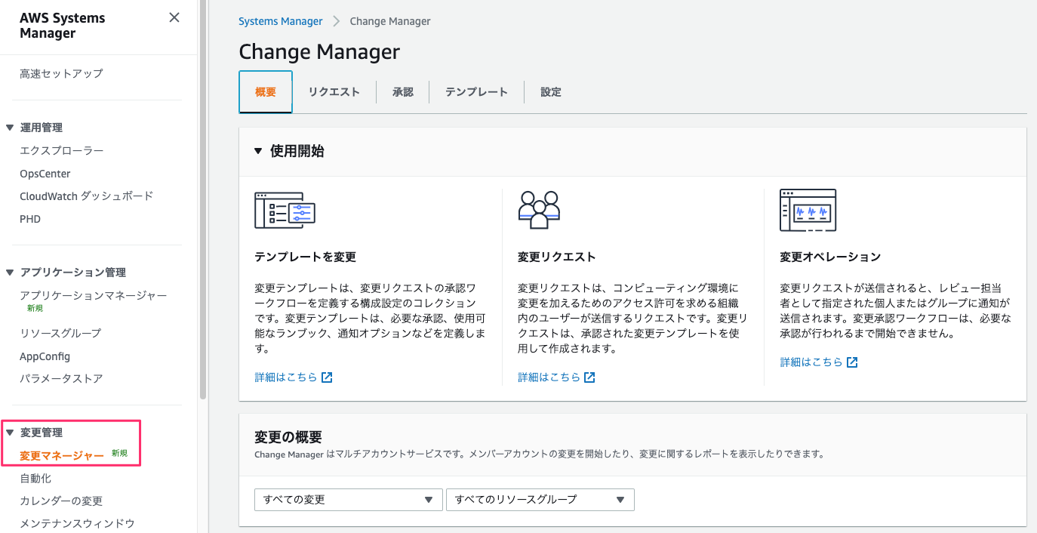
Task: Navigate via the Systems Manager breadcrumb link
Action: tap(280, 21)
